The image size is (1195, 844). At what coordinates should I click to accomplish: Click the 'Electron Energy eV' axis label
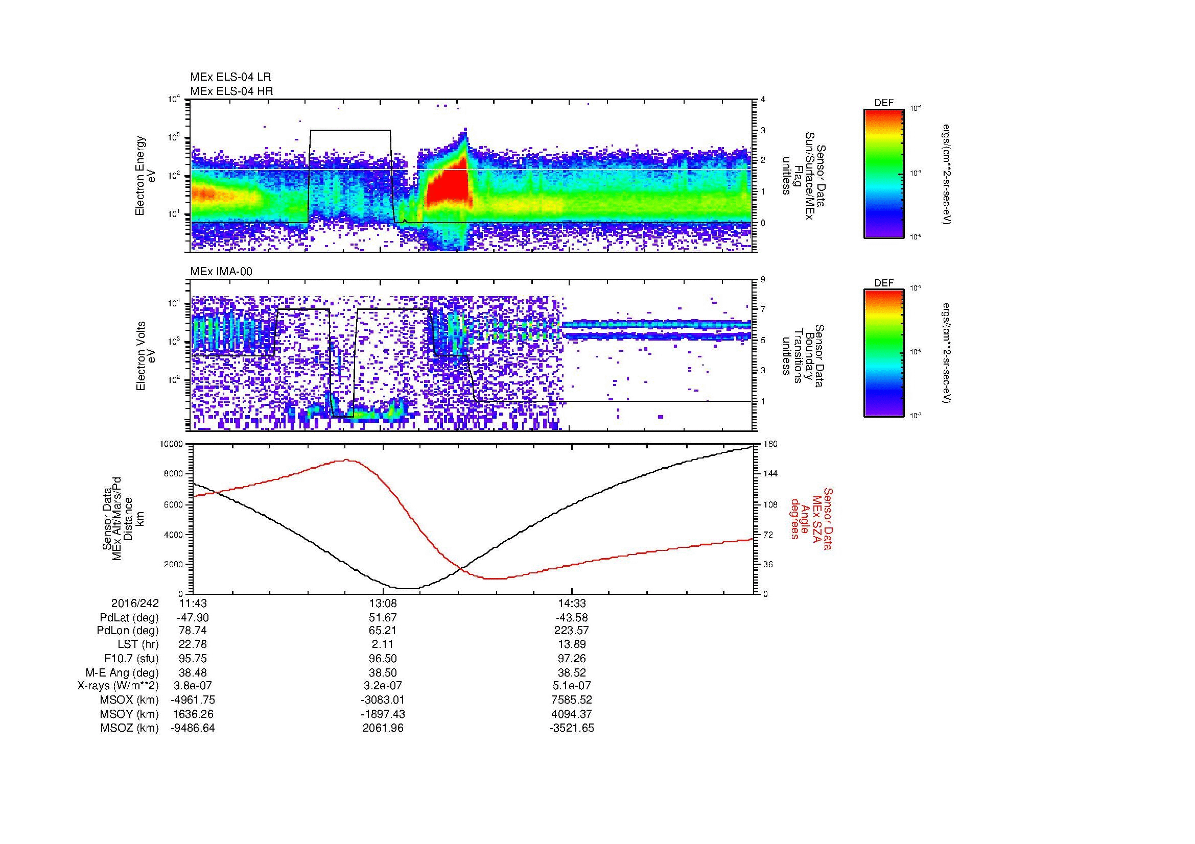(146, 176)
